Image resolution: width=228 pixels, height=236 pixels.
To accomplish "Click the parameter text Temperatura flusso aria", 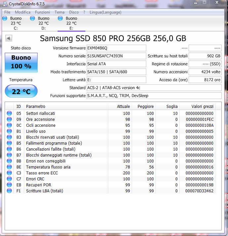I will (48, 167).
